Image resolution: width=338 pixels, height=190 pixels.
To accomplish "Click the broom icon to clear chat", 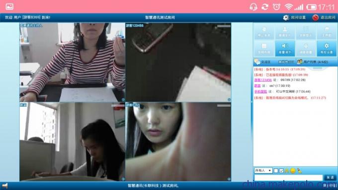I will pos(299,171).
